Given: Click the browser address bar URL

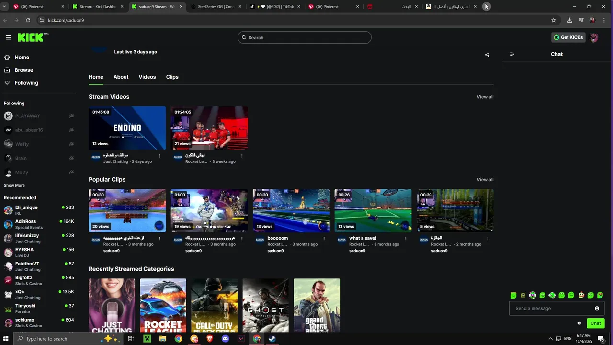Looking at the screenshot, I should (66, 20).
